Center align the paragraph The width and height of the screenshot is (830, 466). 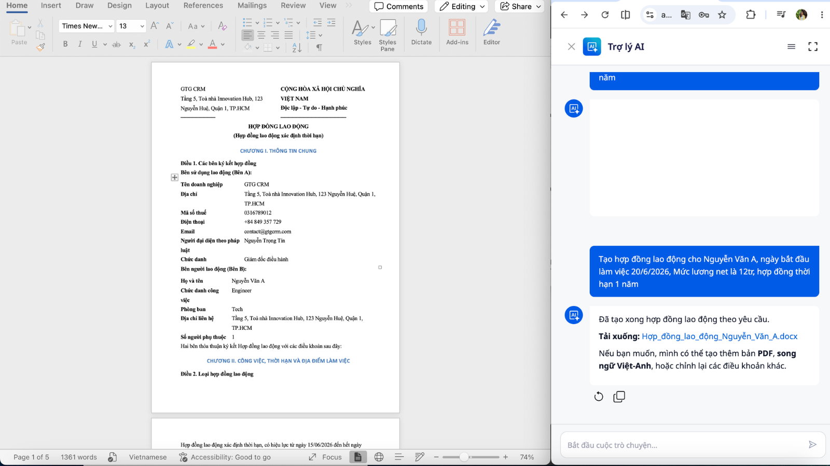pos(261,35)
